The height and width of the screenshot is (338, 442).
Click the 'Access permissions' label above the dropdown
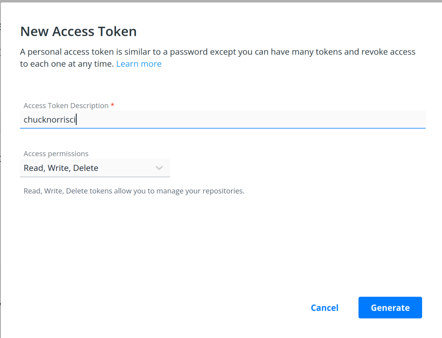pos(56,153)
